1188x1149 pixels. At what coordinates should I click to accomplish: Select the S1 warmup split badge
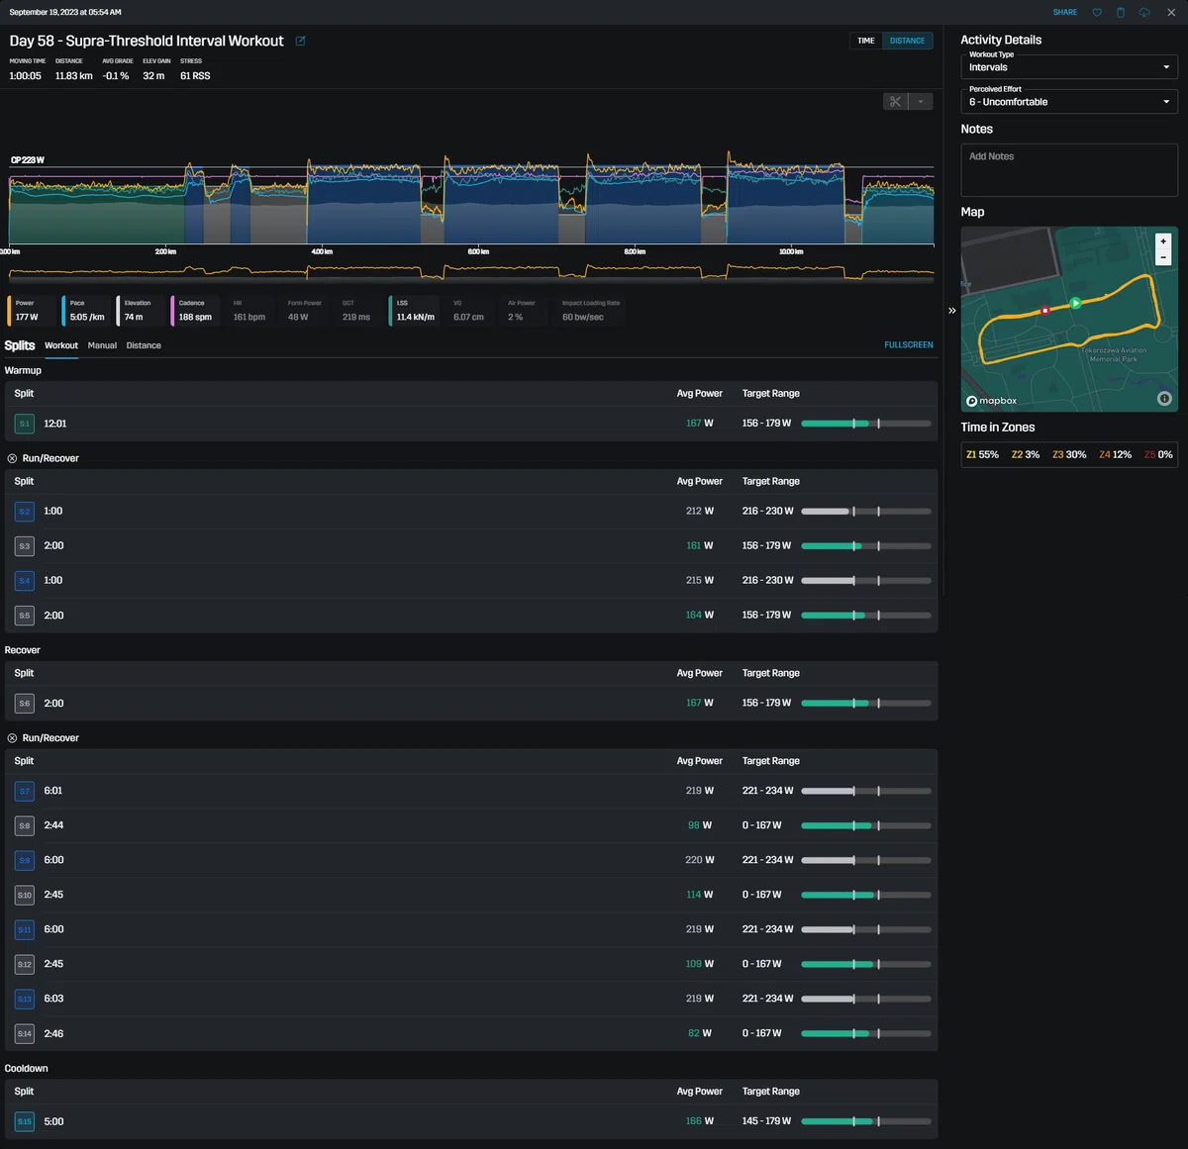25,424
